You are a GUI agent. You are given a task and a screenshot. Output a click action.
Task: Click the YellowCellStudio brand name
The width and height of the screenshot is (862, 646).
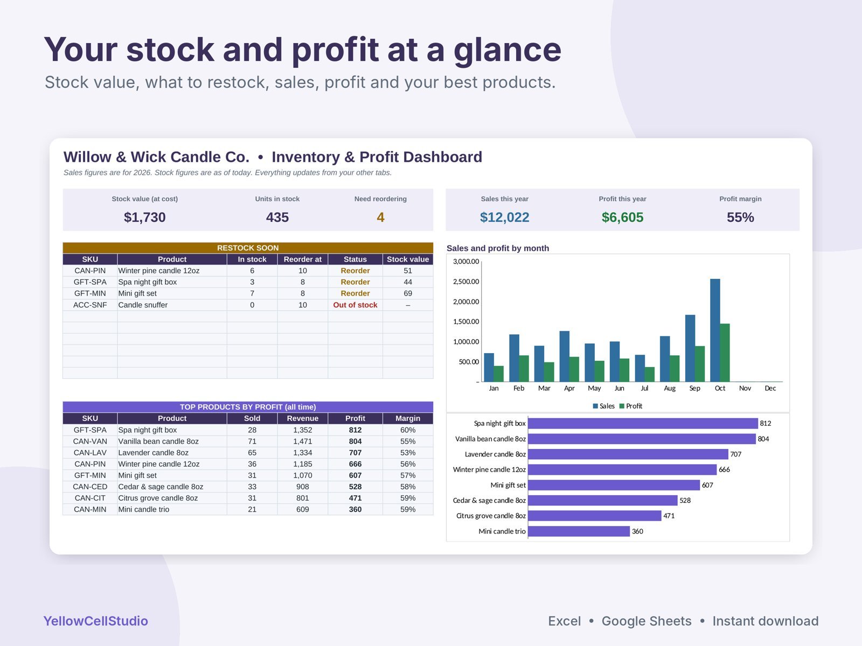(x=95, y=621)
